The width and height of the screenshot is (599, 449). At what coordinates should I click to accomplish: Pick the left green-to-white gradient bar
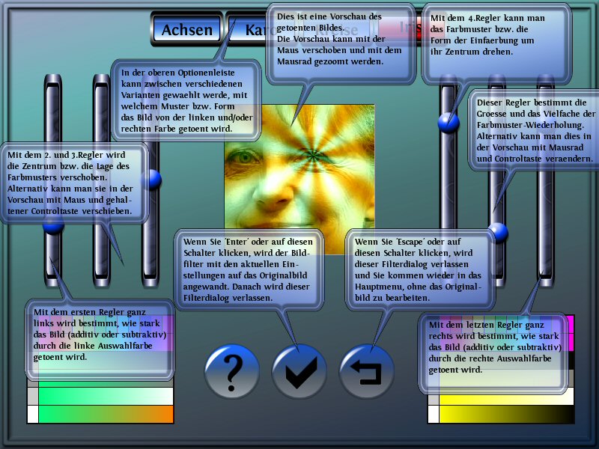coord(106,396)
